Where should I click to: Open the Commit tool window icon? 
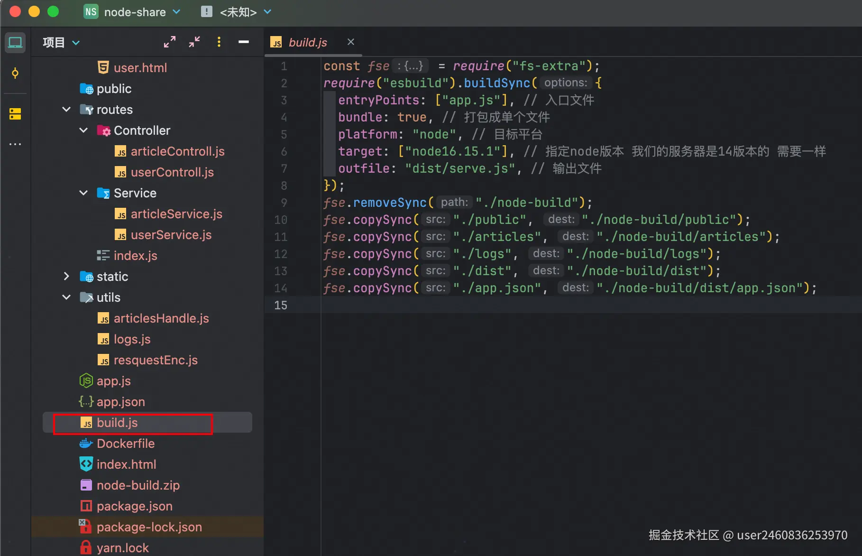click(15, 74)
